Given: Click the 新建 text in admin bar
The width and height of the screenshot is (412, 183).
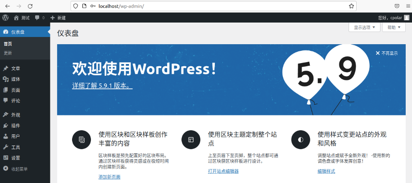Looking at the screenshot, I should tap(62, 18).
